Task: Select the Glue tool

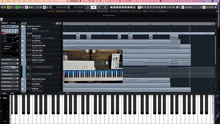Action: (154, 7)
